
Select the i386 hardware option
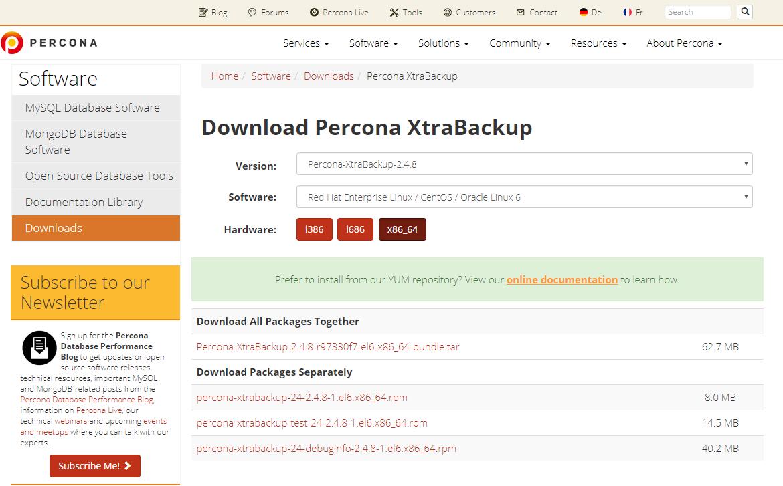[x=314, y=229]
